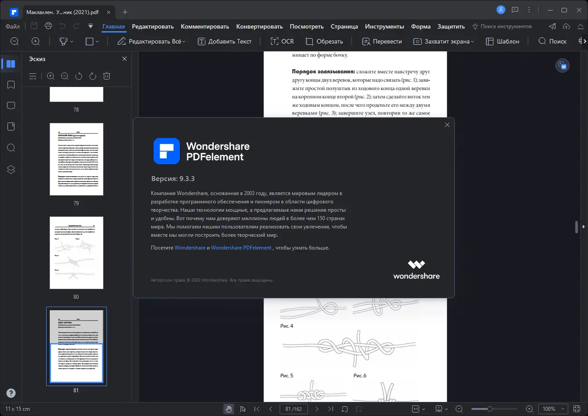The image size is (588, 416).
Task: Select the pointer selection tool in the status bar
Action: click(243, 409)
